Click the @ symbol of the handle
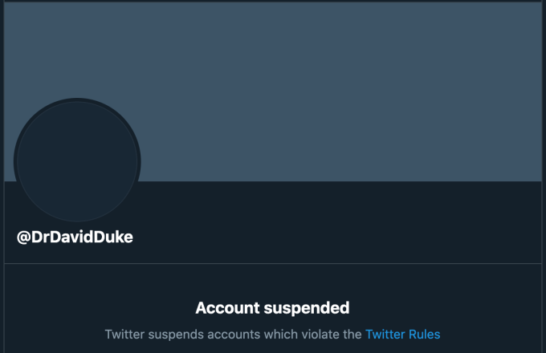Image resolution: width=546 pixels, height=353 pixels. [x=23, y=237]
